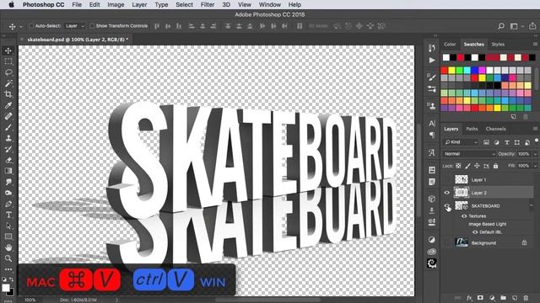Click the Add layer mask icon

pyautogui.click(x=480, y=298)
